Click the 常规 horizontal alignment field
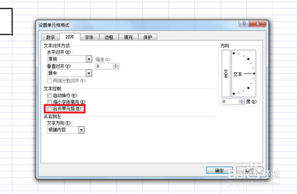 (x=66, y=59)
